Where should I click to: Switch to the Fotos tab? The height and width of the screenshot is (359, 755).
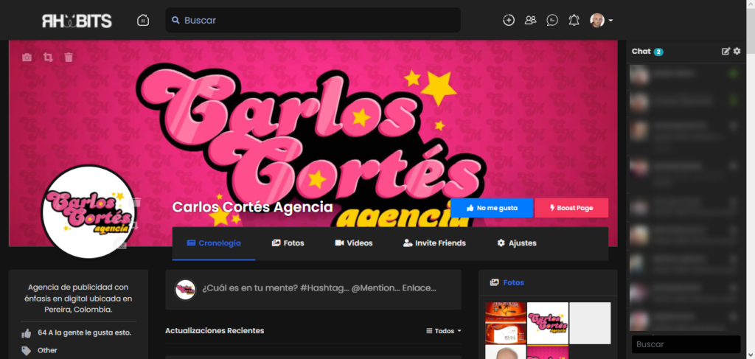coord(288,243)
